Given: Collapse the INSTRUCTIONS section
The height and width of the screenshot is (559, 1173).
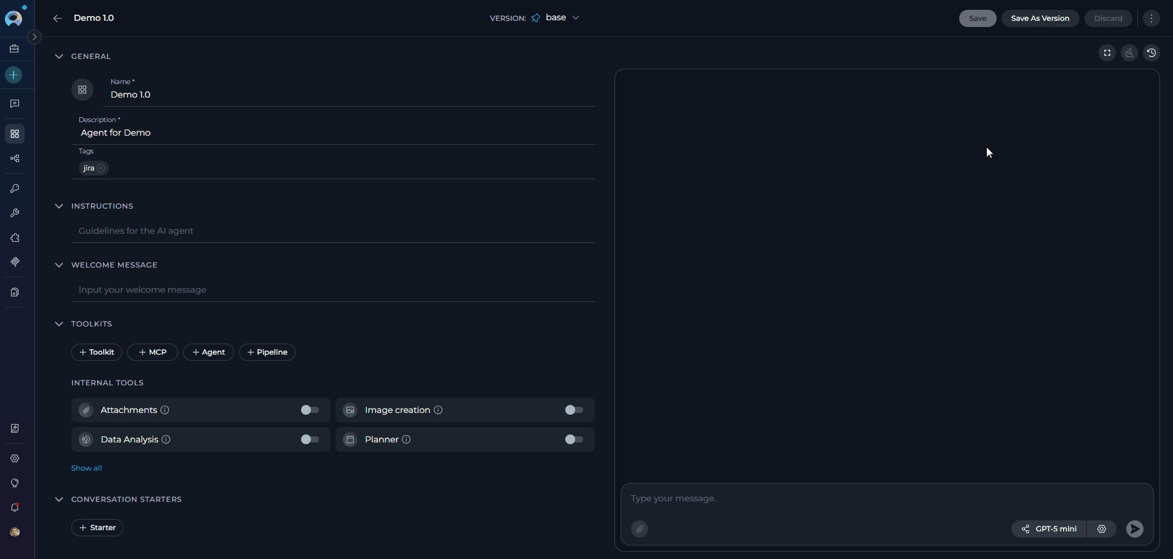Looking at the screenshot, I should pyautogui.click(x=59, y=206).
